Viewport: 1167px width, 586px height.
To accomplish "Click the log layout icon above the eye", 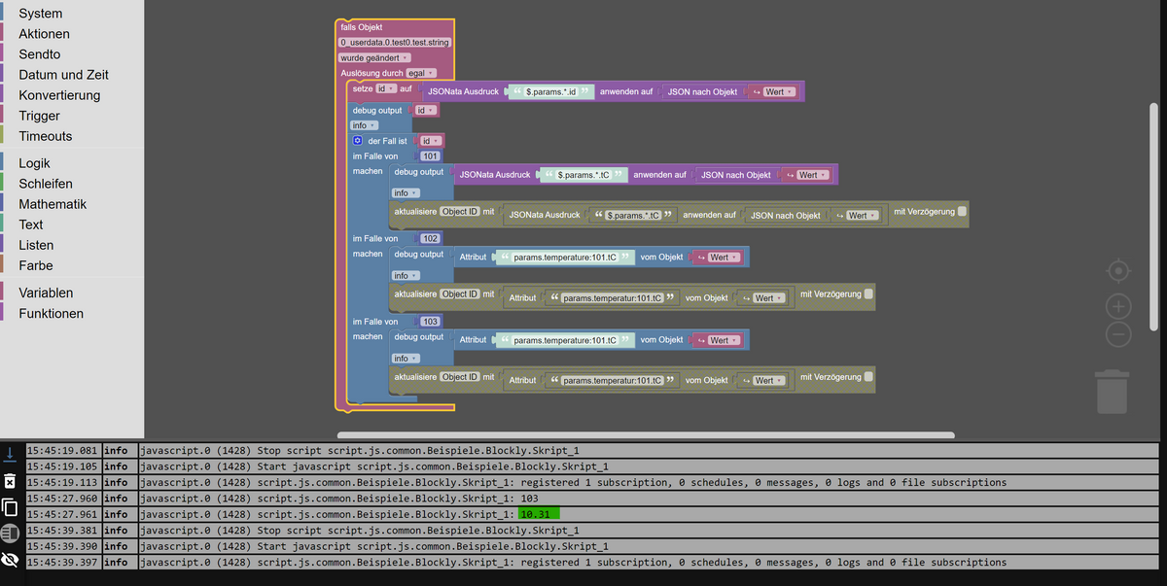I will pyautogui.click(x=10, y=533).
